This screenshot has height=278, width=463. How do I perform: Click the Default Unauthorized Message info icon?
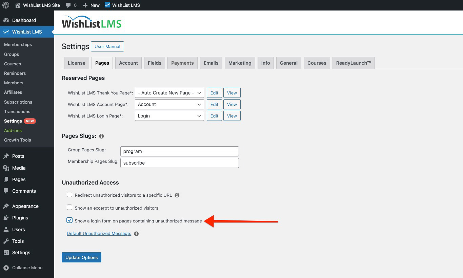tap(136, 233)
